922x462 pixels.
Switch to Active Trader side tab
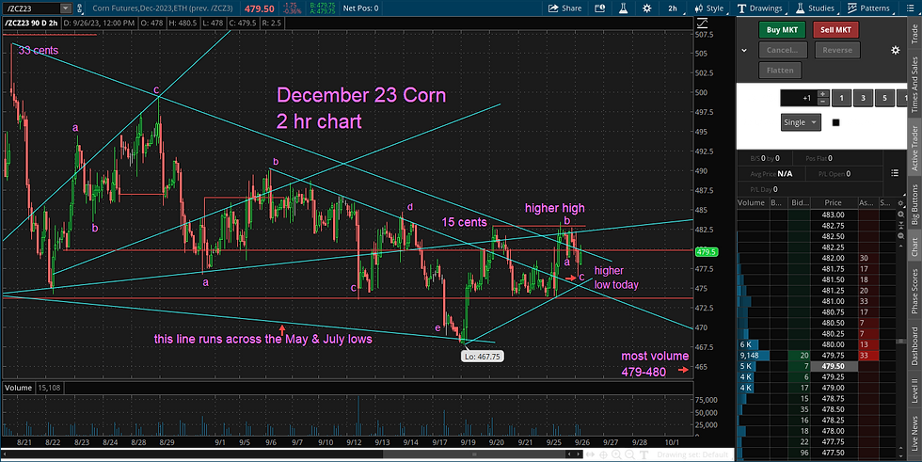pos(914,149)
